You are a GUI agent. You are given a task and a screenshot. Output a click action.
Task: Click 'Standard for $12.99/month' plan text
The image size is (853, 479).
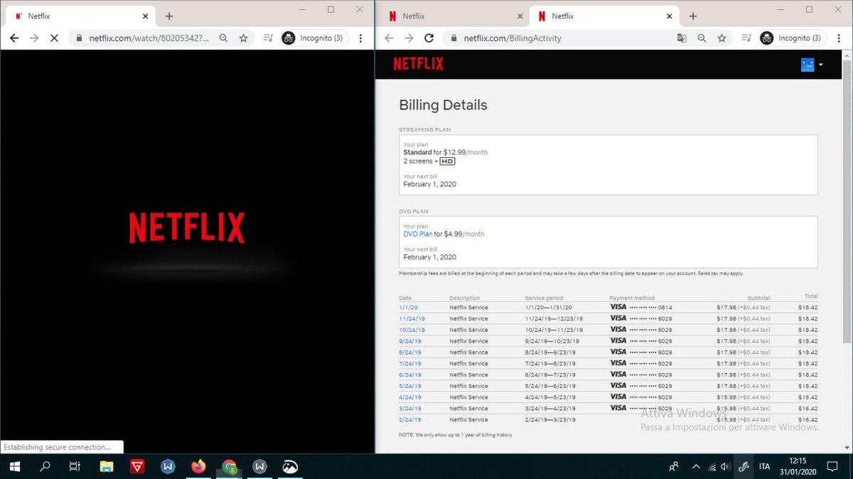tap(445, 152)
